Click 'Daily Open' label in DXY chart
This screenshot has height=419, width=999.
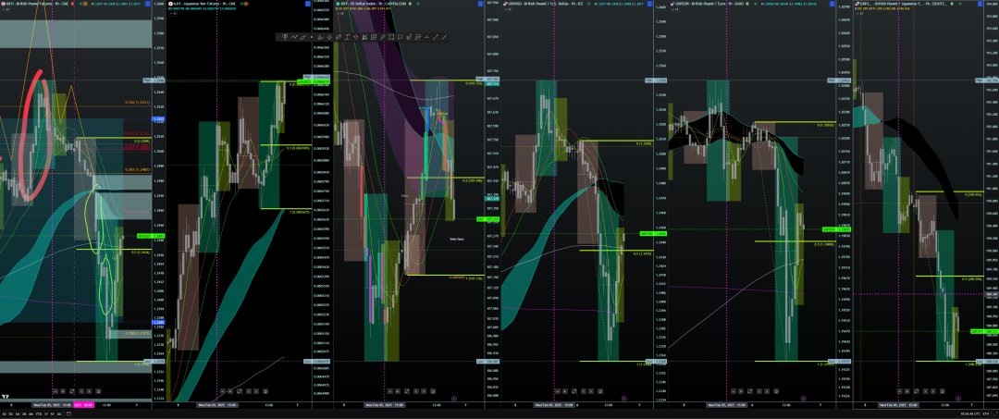coord(457,239)
